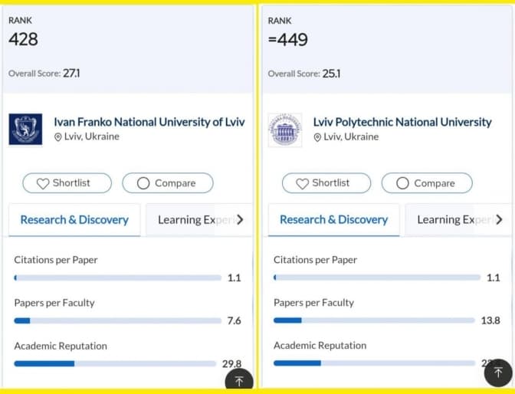Open the Ivan Franko National University of Lviv link
The image size is (515, 394).
tap(149, 122)
